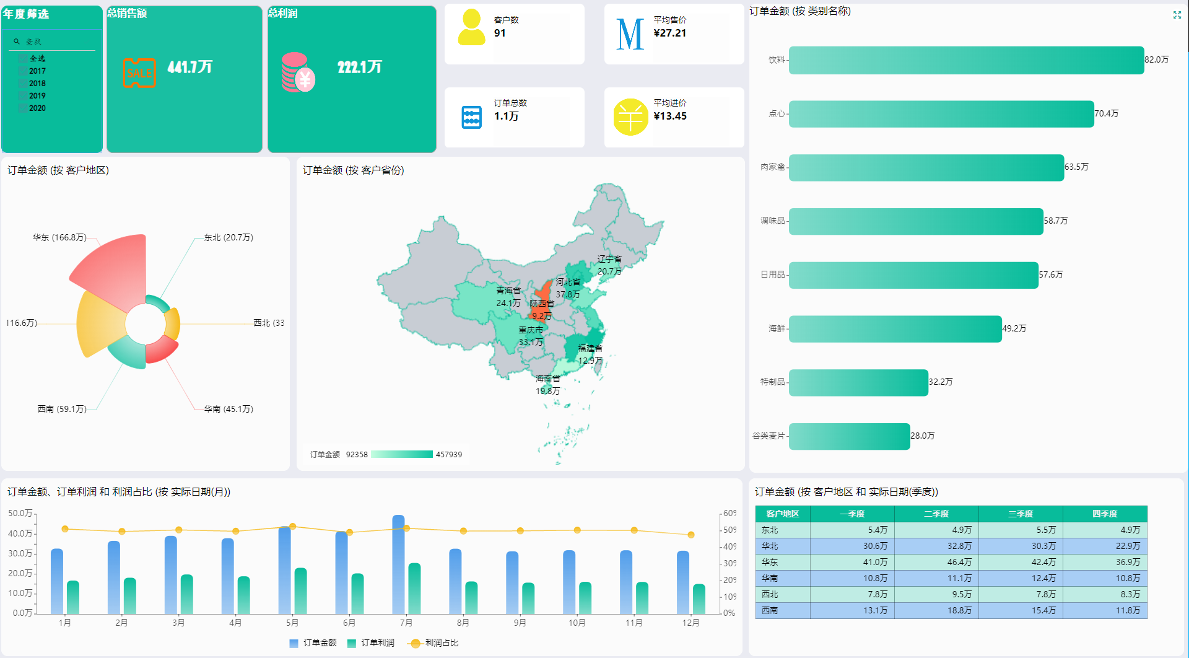Click the fullscreen expand icon on category chart
This screenshot has height=658, width=1189.
[x=1177, y=15]
